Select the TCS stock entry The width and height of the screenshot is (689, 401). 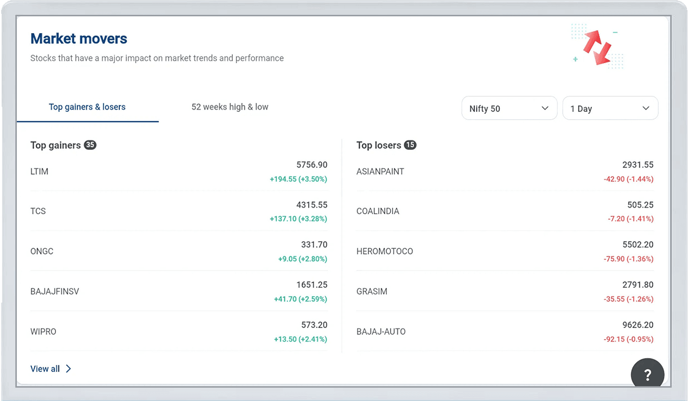38,211
